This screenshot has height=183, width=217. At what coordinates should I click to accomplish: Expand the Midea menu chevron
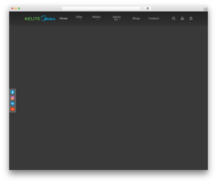pyautogui.click(x=98, y=19)
